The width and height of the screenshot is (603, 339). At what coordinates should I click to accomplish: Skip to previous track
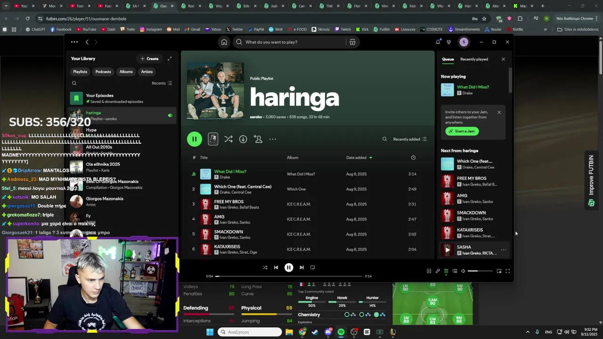(x=276, y=267)
